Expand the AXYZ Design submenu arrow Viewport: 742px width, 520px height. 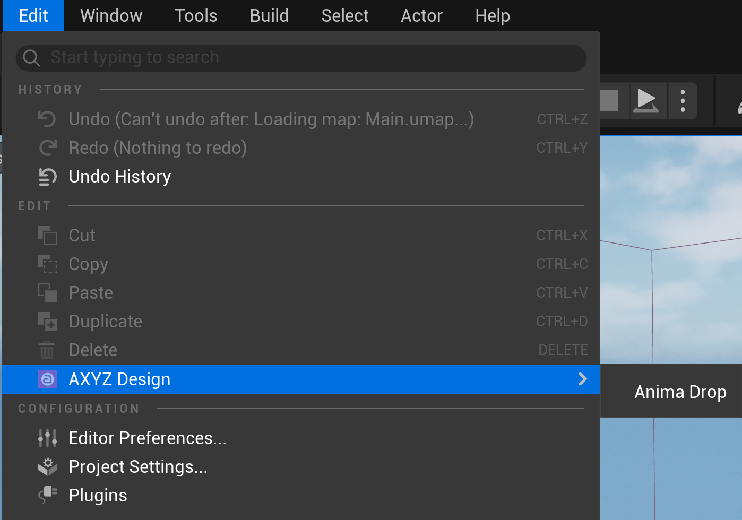[583, 379]
